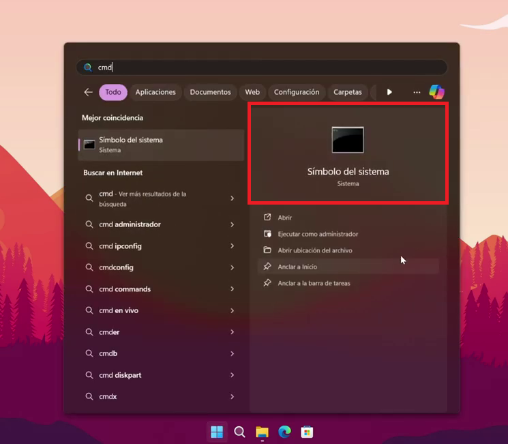
Task: Expand 'cmd - Ver más resultados' chevron
Action: (x=233, y=198)
